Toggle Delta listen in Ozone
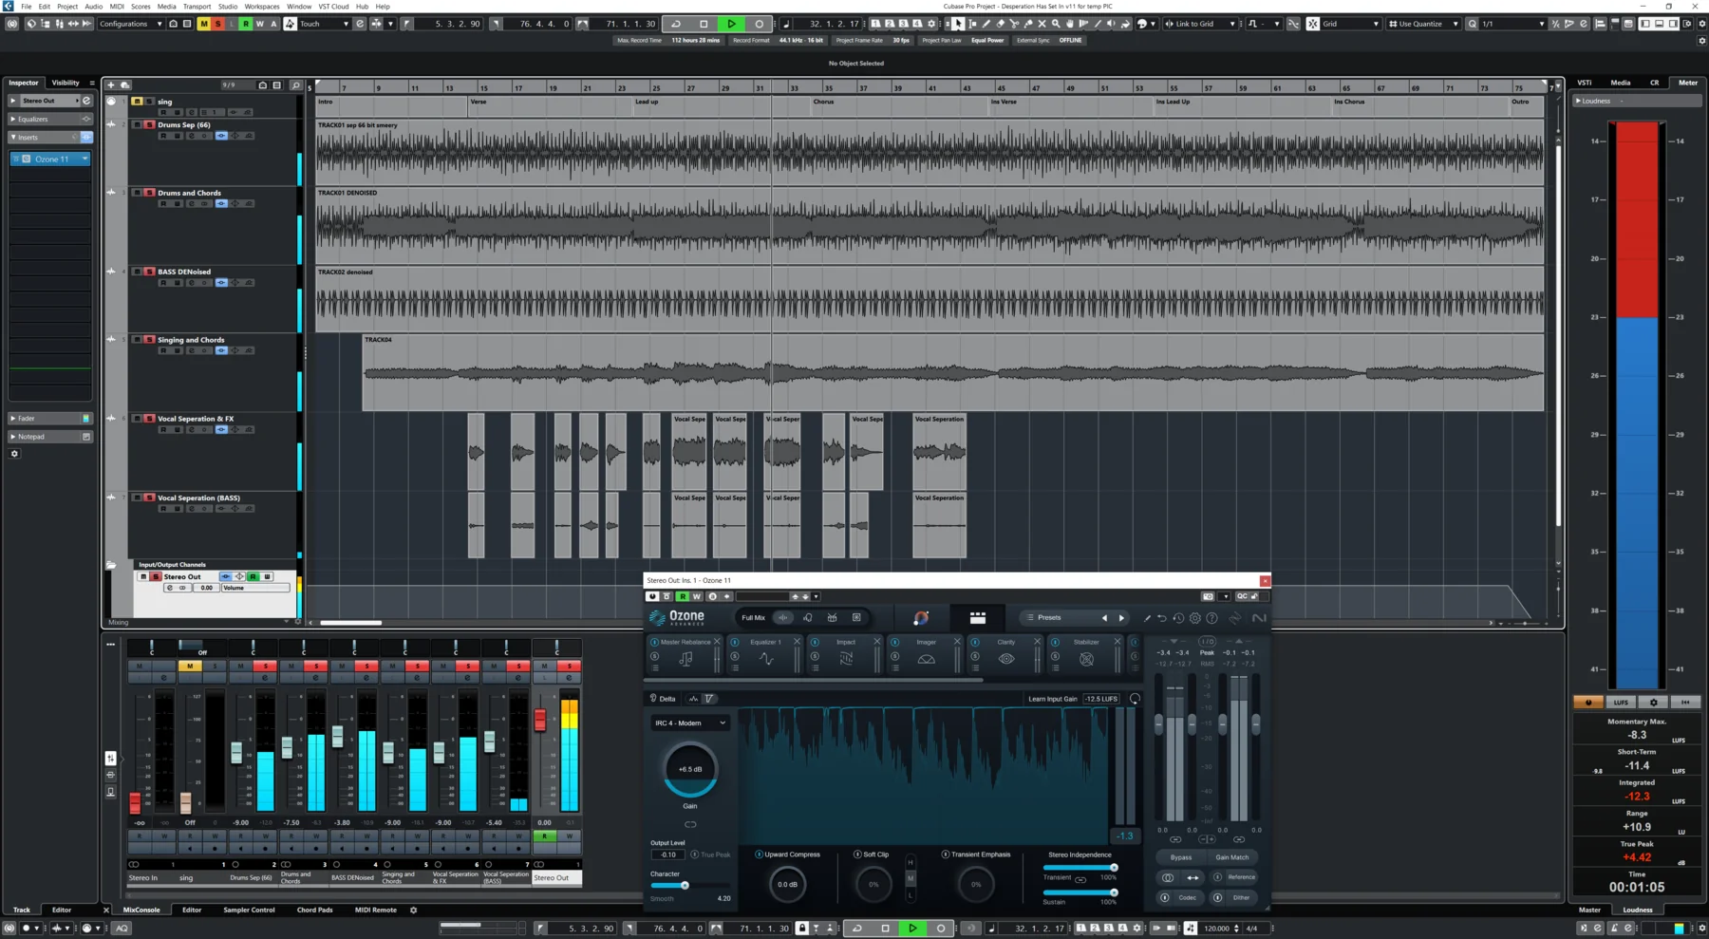The image size is (1709, 939). tap(663, 699)
